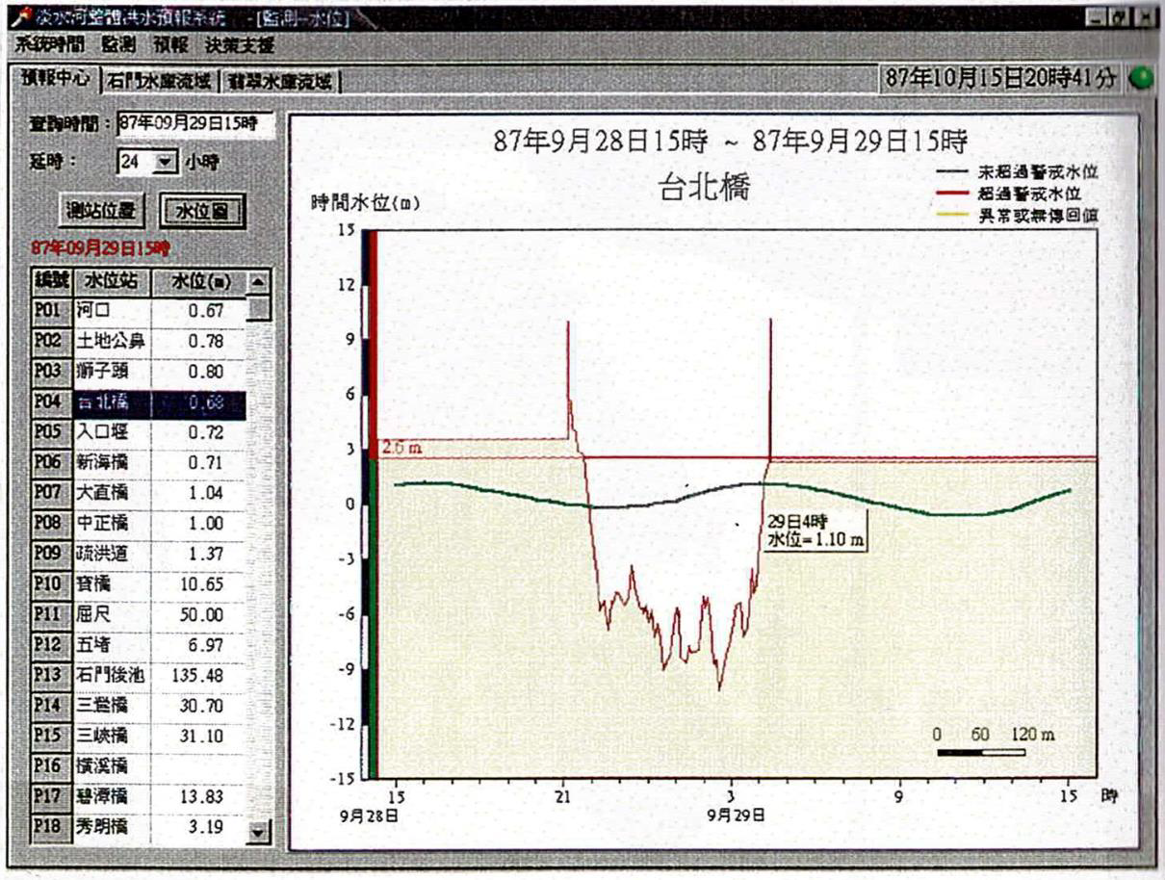This screenshot has width=1165, height=880.
Task: Click the 13.83 water level value
Action: tap(201, 798)
